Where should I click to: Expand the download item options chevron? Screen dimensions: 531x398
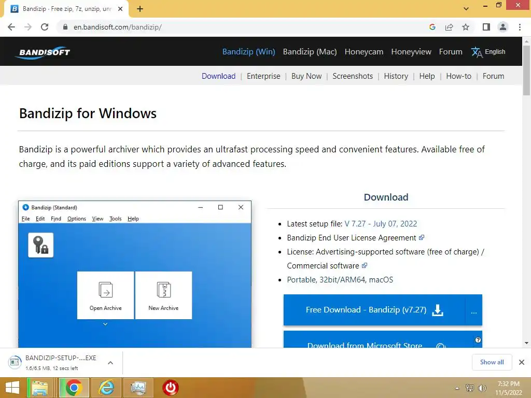110,363
